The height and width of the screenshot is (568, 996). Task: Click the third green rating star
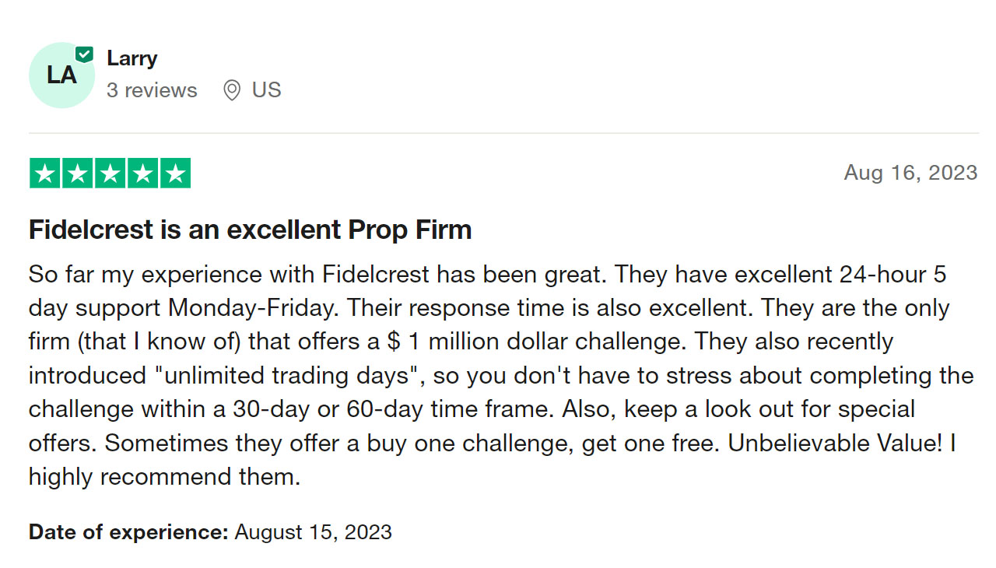(x=110, y=174)
